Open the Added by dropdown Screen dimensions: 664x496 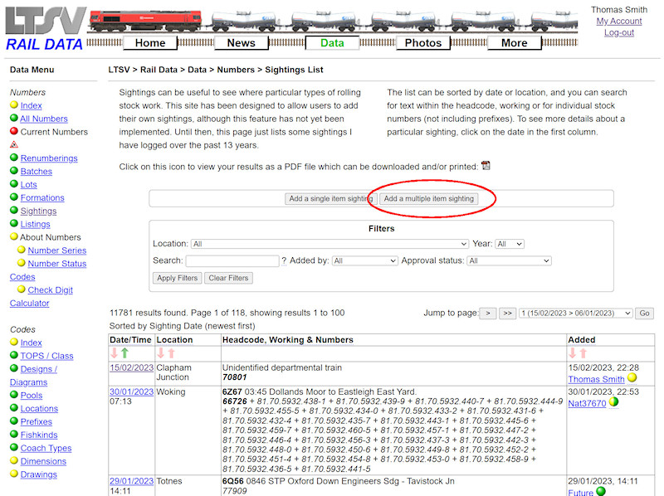(364, 260)
